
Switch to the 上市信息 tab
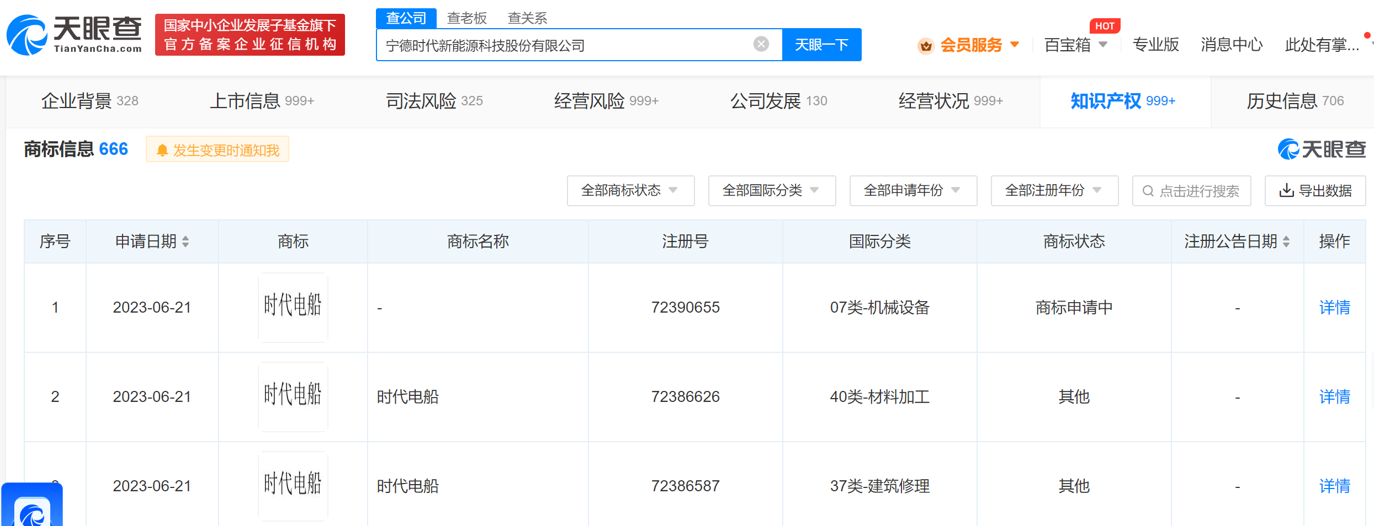(x=262, y=101)
